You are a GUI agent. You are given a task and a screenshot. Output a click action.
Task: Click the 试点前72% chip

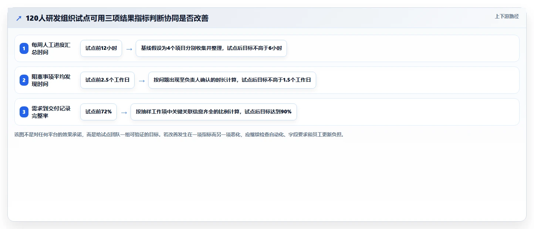(98, 112)
